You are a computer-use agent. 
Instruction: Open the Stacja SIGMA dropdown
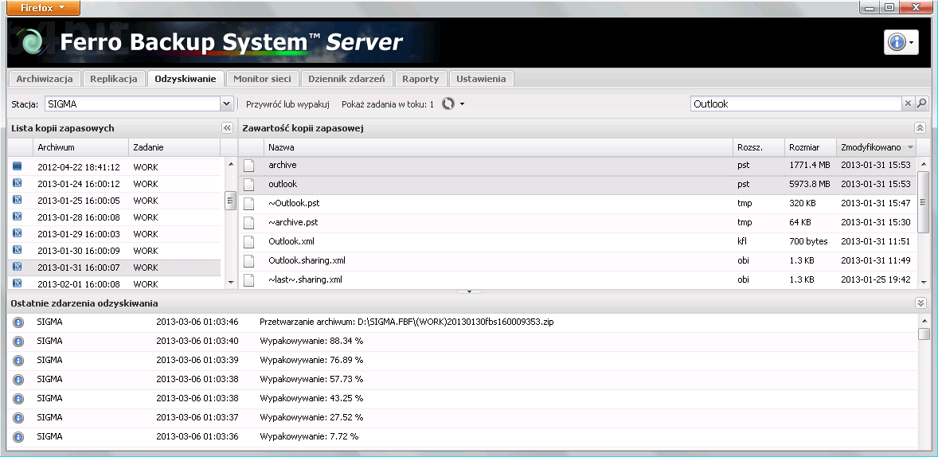point(225,104)
